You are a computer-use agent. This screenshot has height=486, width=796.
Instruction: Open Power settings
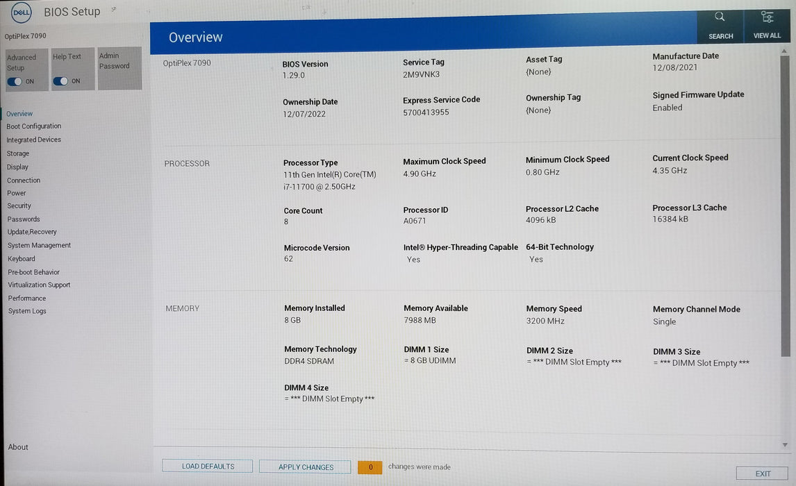(16, 193)
